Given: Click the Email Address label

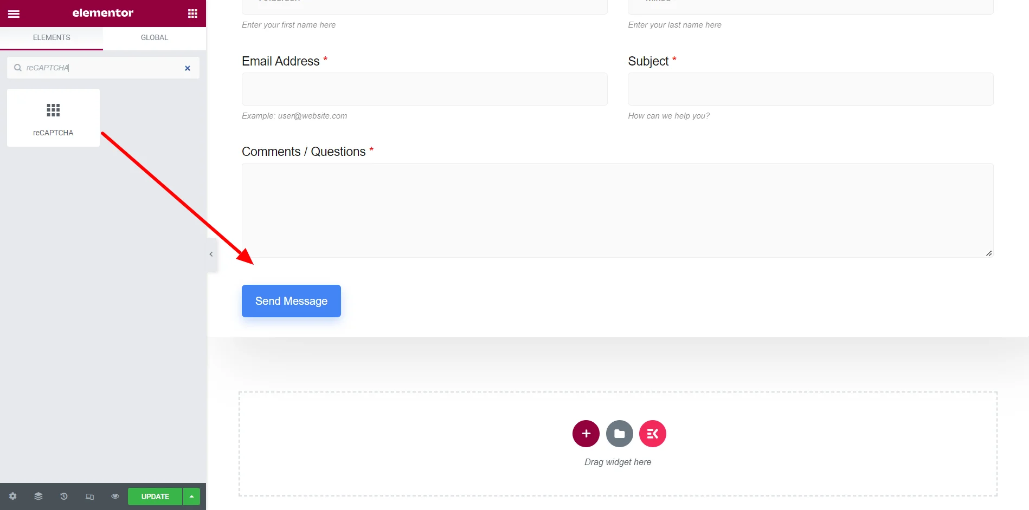Looking at the screenshot, I should click(281, 61).
